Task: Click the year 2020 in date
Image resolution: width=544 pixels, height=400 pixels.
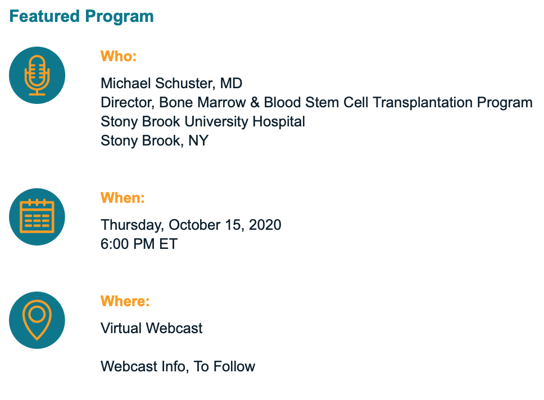Action: (265, 225)
